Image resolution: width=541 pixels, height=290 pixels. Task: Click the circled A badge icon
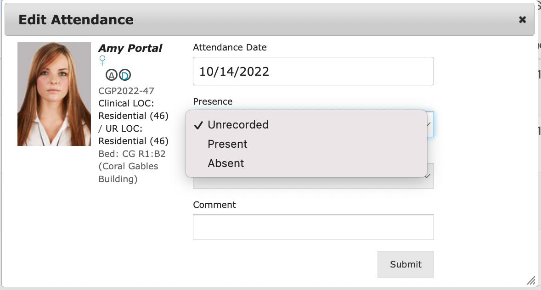coord(112,75)
